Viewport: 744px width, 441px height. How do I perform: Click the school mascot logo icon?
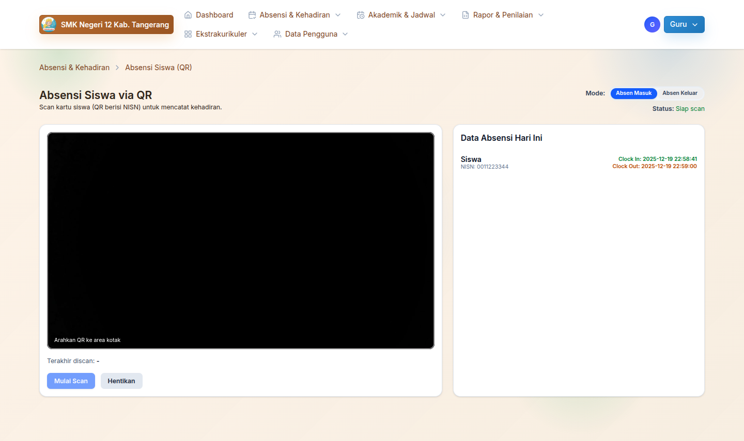49,24
